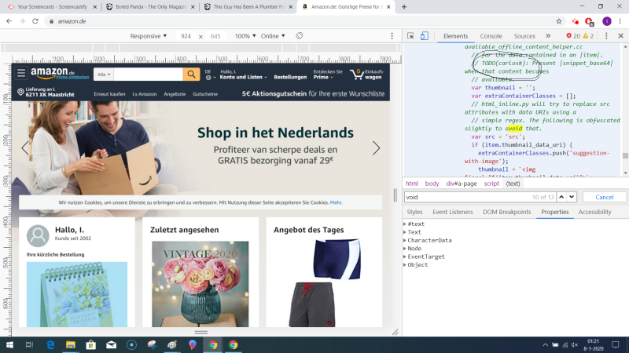
Task: Jump to previous search result arrow
Action: click(x=561, y=197)
